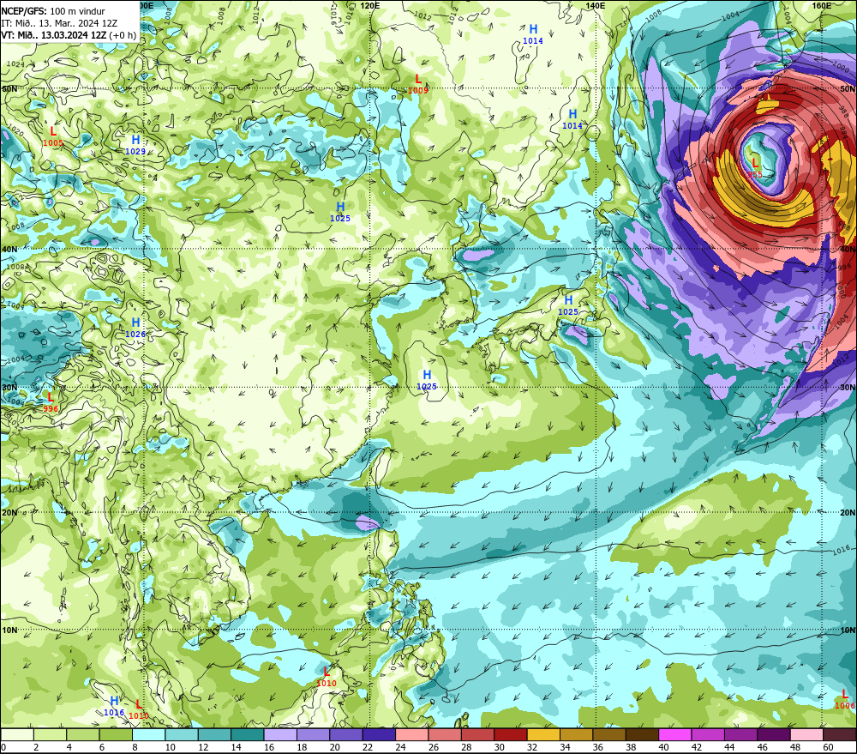The height and width of the screenshot is (754, 857).
Task: Click the L 955 storm center label
Action: [x=755, y=167]
